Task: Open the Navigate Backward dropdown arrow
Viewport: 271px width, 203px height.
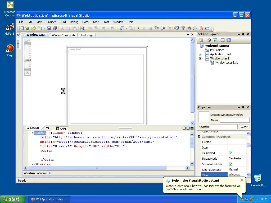Action: click(x=126, y=28)
